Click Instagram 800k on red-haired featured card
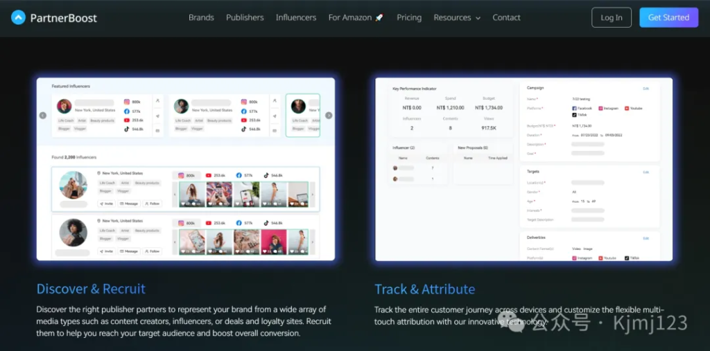The width and height of the screenshot is (710, 351). point(134,102)
